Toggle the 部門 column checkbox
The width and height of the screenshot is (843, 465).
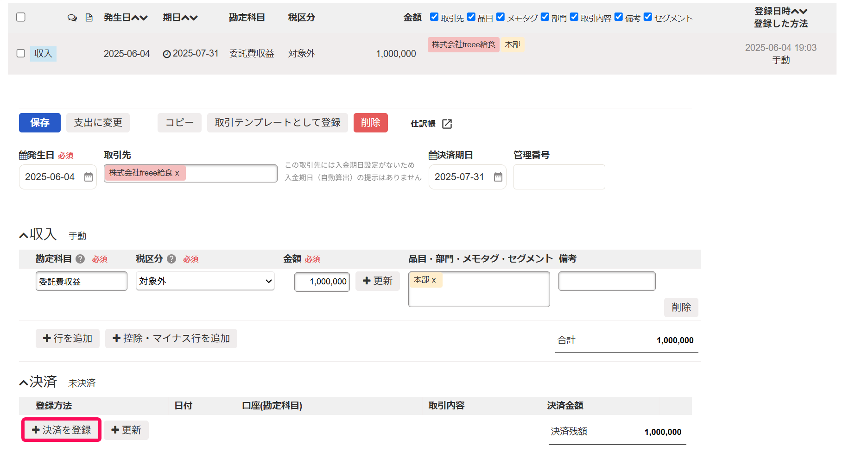[x=545, y=17]
